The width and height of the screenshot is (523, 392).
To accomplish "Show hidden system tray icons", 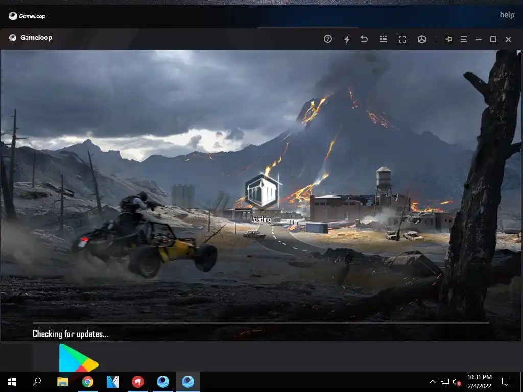I will coord(432,382).
